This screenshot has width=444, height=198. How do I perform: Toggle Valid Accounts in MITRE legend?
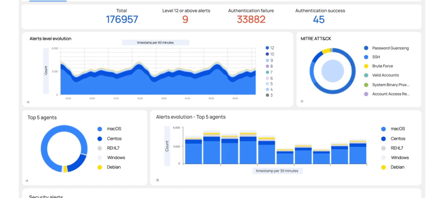pyautogui.click(x=385, y=75)
